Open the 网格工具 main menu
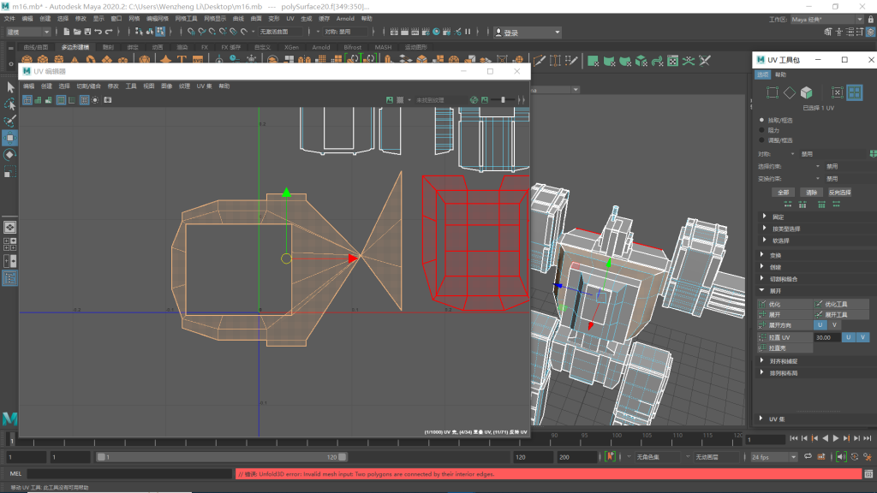The width and height of the screenshot is (877, 493). coord(186,19)
